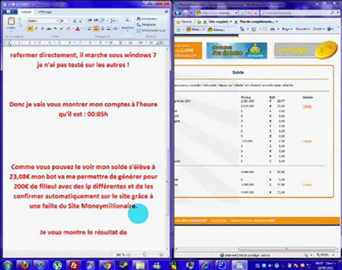Toggle subscript formatting in WordPad
Screen dimensions: 342x270
tap(56, 28)
